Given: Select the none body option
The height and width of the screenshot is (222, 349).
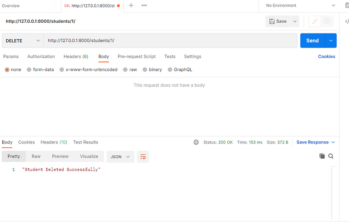Looking at the screenshot, I should 13,70.
